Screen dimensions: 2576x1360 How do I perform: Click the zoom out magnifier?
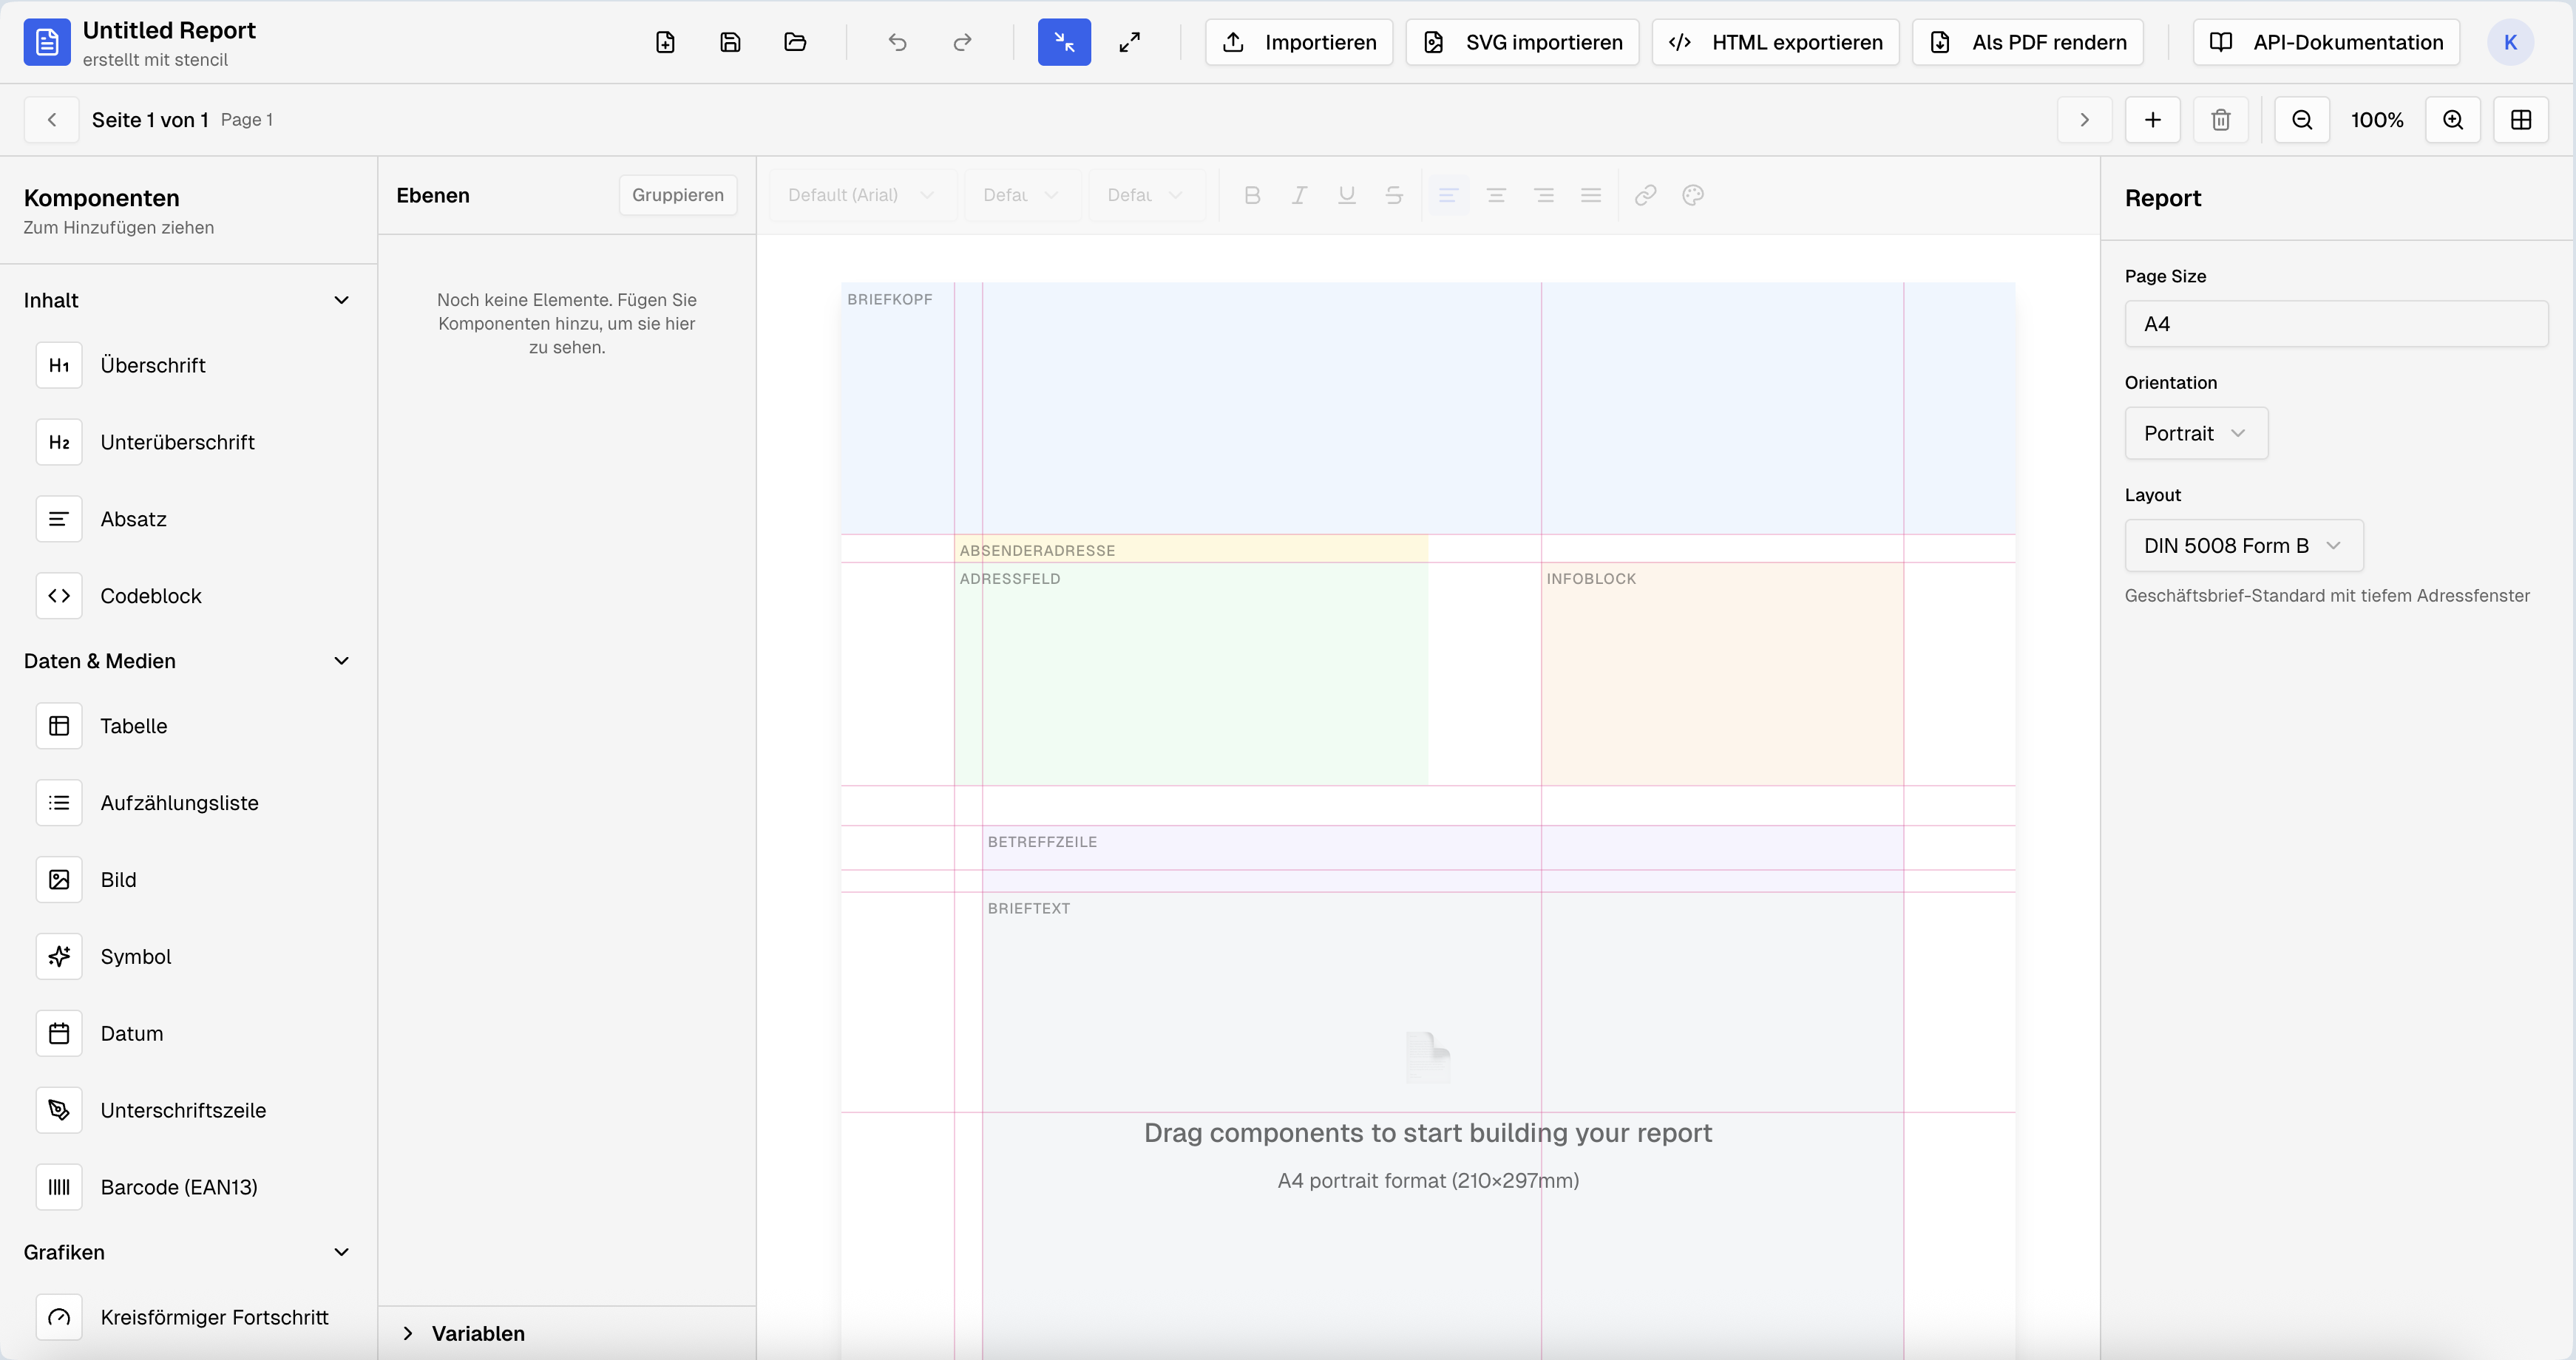tap(2302, 120)
